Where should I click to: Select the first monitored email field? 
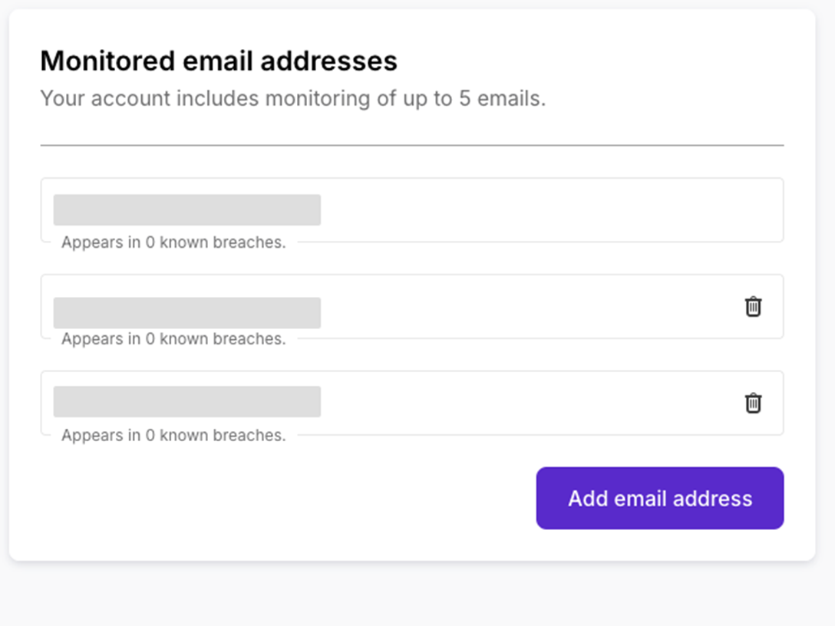(x=186, y=209)
